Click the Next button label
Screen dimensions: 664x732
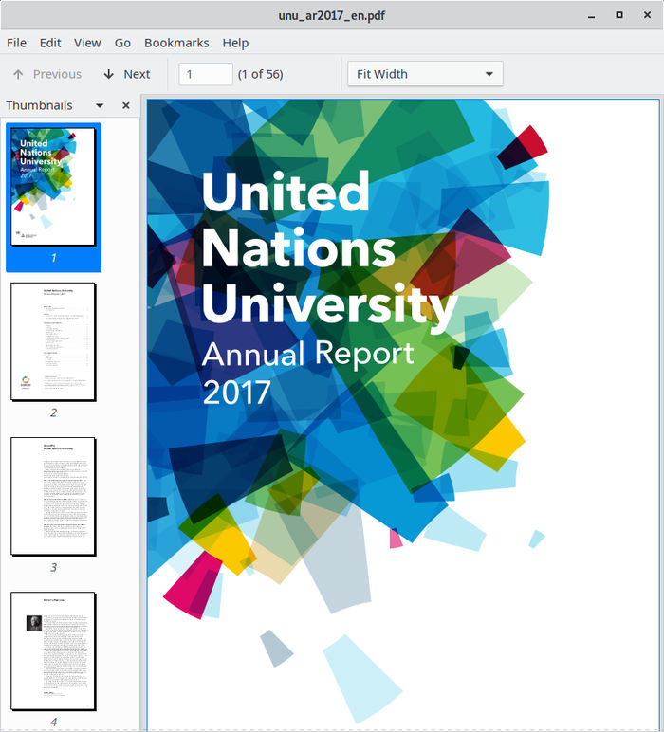pos(137,74)
